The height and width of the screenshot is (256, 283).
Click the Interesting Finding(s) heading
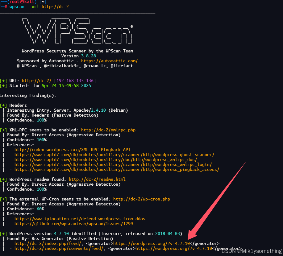pos(28,95)
